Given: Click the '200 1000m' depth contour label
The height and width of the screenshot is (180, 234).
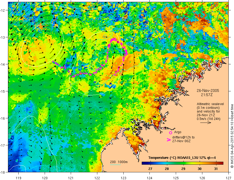Looking at the screenshot, I should (x=119, y=162).
